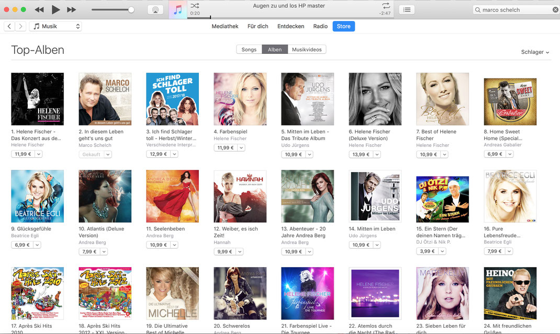Show top Alben chart
This screenshot has width=560, height=334.
[x=275, y=50]
